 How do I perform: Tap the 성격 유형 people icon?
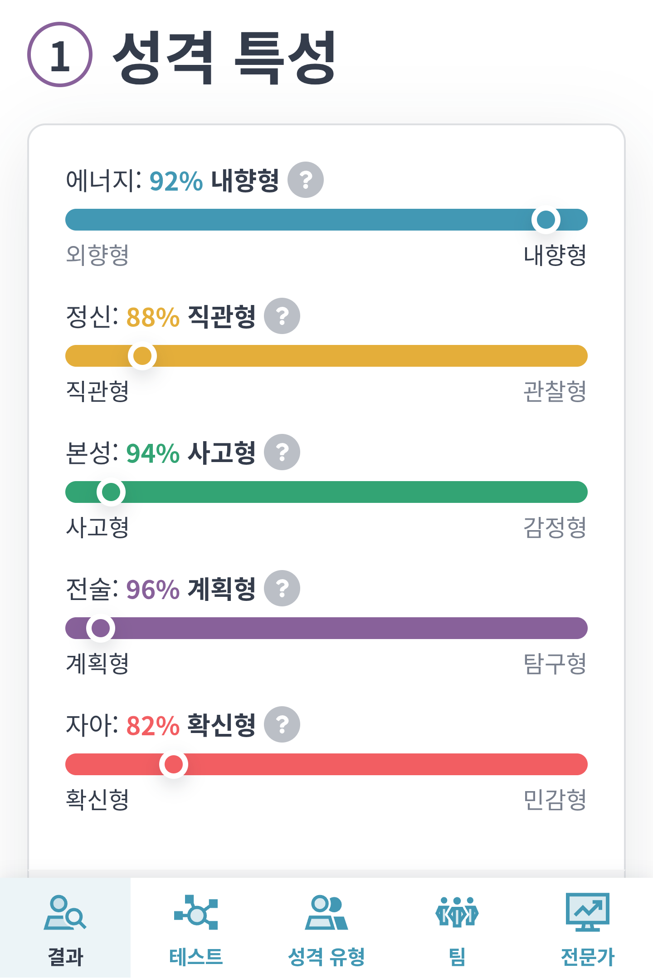point(326,912)
